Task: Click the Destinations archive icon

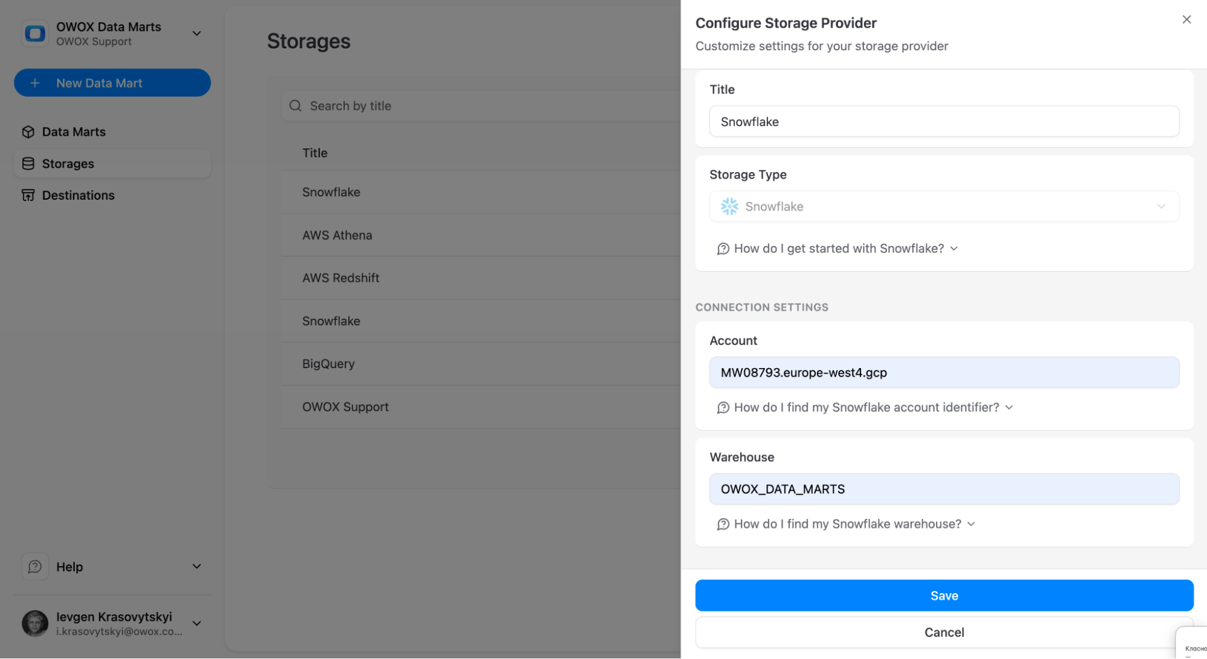Action: coord(28,195)
